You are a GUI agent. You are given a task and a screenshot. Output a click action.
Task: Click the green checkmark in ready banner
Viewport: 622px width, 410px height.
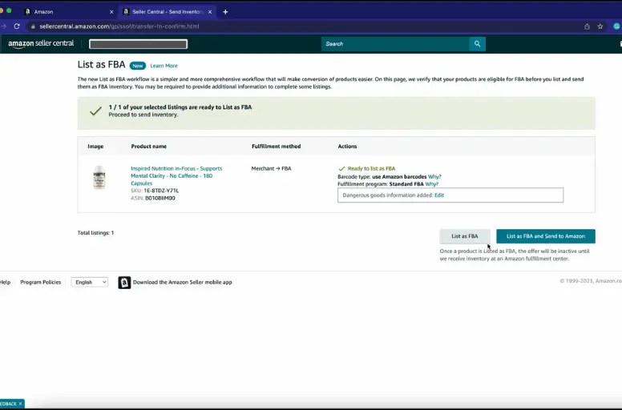point(95,111)
